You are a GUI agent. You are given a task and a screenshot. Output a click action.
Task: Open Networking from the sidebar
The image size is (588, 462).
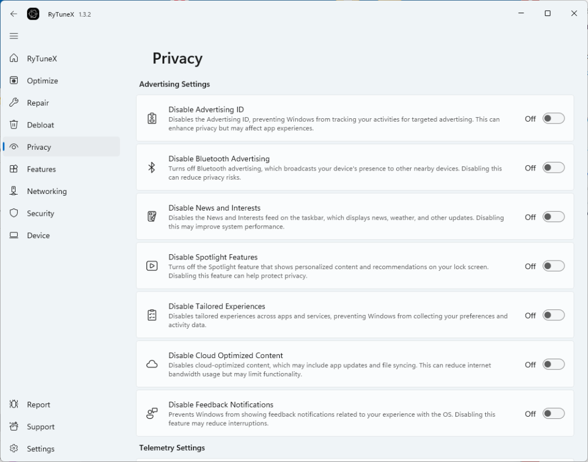click(46, 191)
